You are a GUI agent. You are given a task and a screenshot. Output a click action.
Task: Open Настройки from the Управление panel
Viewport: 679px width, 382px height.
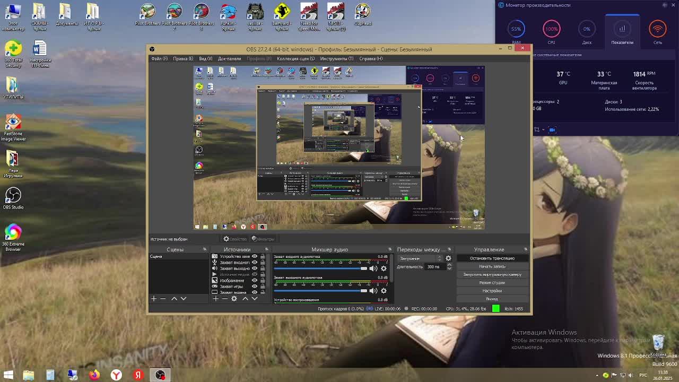pyautogui.click(x=492, y=291)
